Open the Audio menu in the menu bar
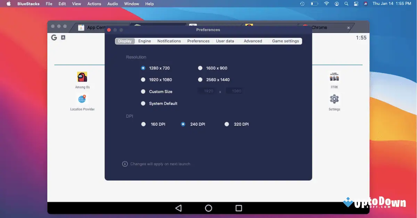 (112, 4)
